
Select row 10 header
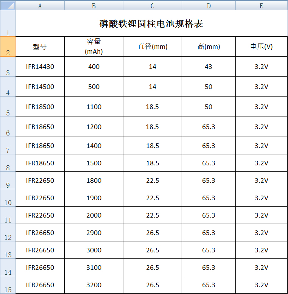(x=8, y=198)
